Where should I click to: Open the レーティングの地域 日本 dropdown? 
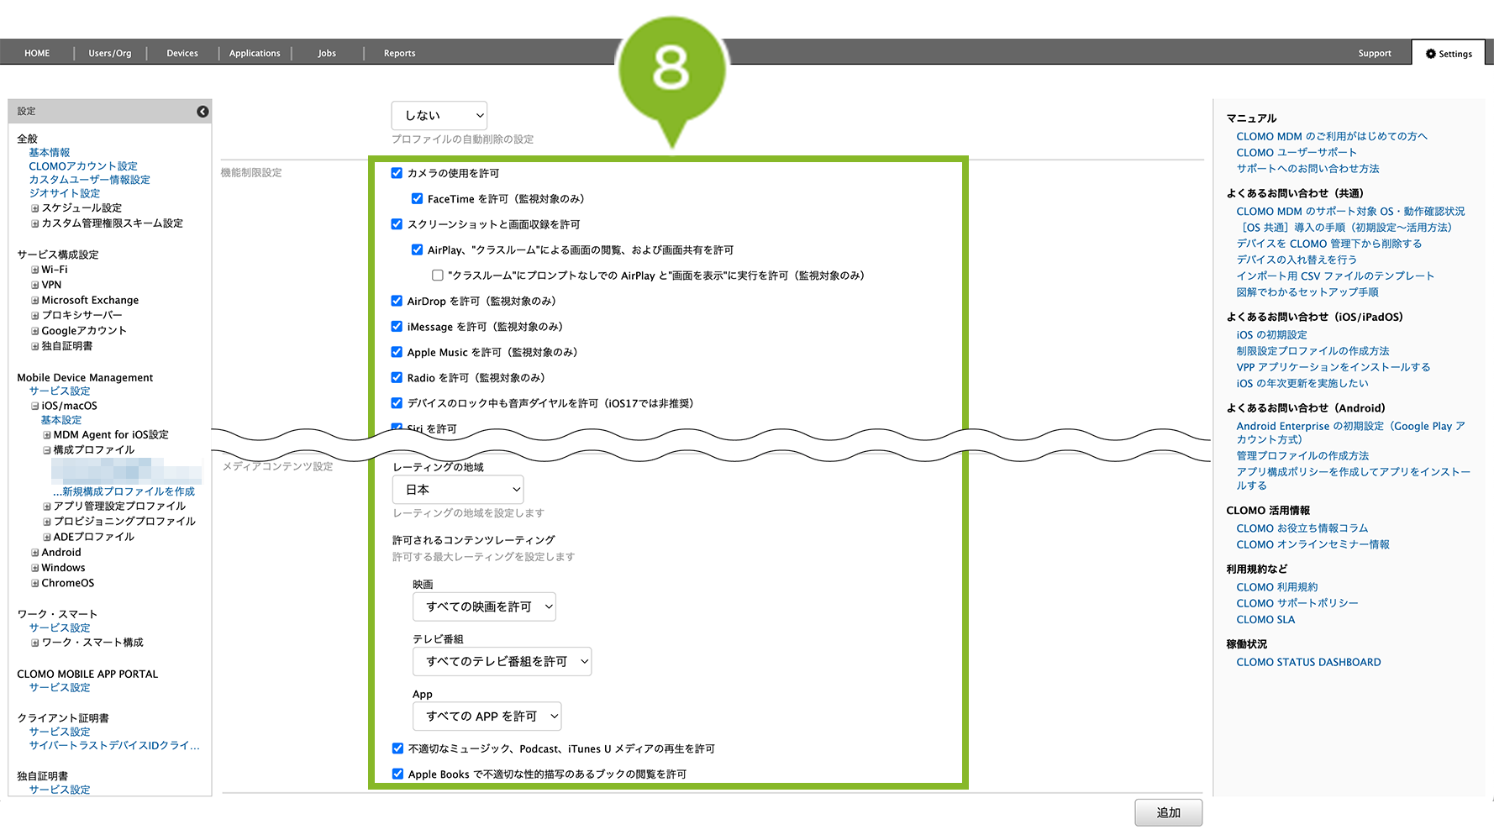[x=458, y=490]
